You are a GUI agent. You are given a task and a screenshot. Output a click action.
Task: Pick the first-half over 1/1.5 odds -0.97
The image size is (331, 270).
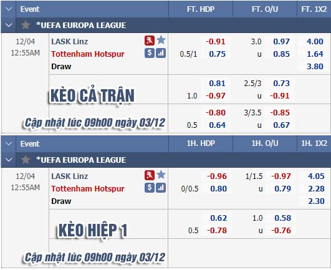(x=281, y=176)
